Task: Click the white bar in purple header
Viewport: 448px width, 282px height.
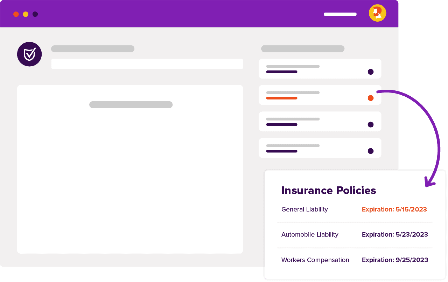Action: 340,14
